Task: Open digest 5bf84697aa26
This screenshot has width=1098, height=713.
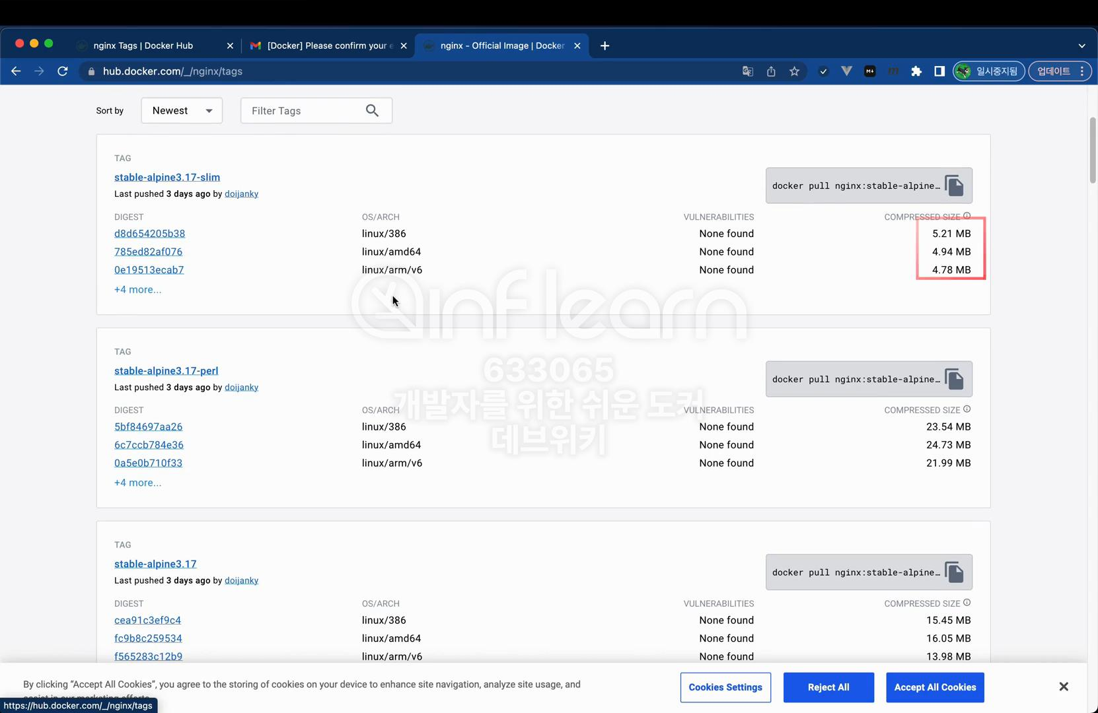Action: (x=148, y=426)
